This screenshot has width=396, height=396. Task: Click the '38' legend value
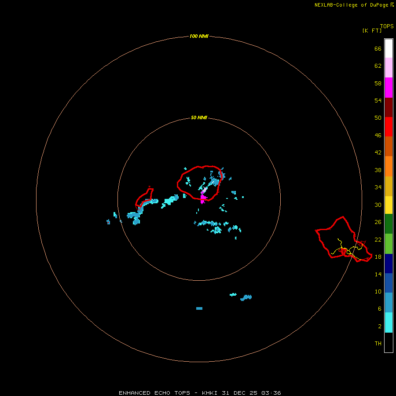pyautogui.click(x=378, y=170)
